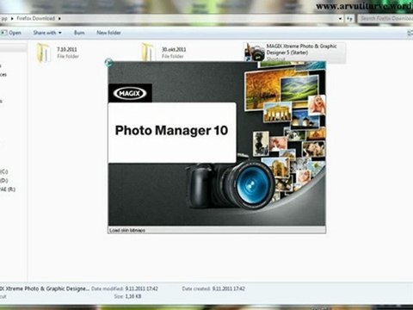Click the camera image on the splash screen
The image size is (413, 310).
pyautogui.click(x=231, y=184)
